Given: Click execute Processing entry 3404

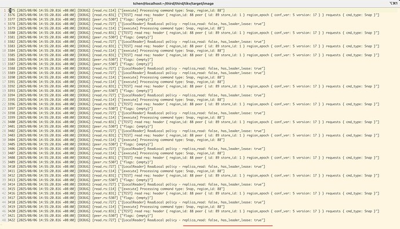Looking at the screenshot, I should [116, 140].
